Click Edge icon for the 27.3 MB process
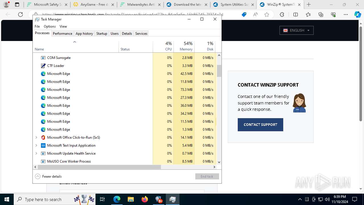Viewport: 364px width, 205px height. pos(43,98)
